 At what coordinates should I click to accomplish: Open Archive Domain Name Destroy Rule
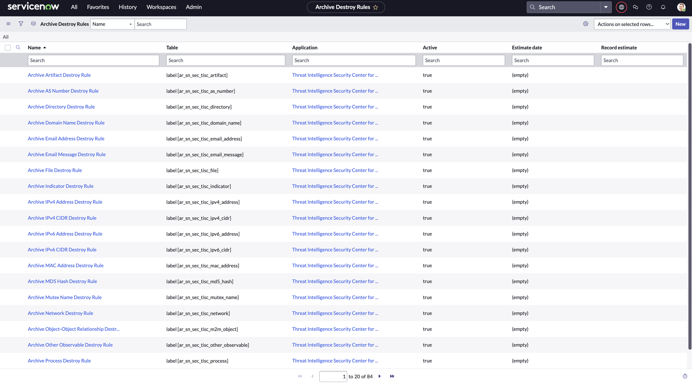(66, 123)
